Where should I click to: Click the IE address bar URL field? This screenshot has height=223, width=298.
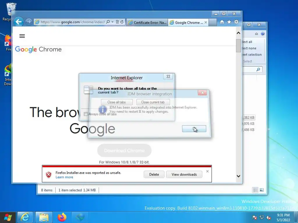click(72, 22)
